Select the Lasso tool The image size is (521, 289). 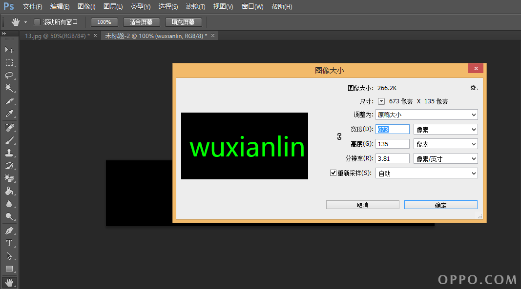click(x=9, y=76)
